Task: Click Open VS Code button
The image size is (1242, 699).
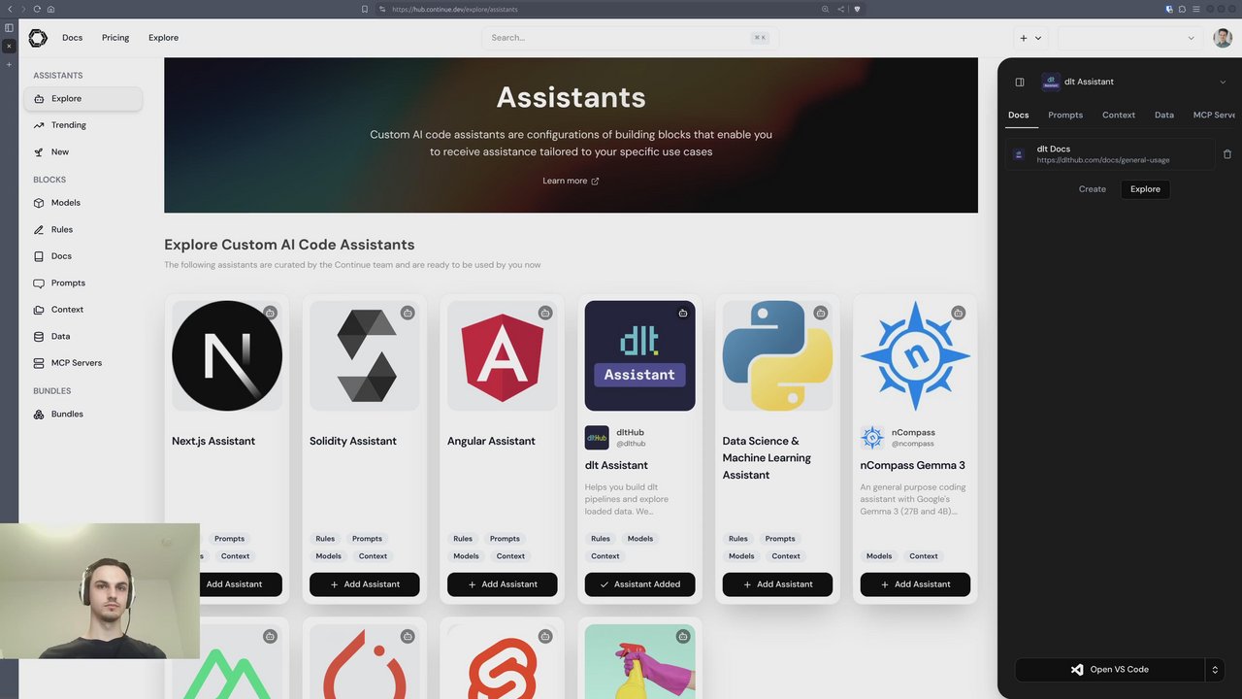Action: pos(1110,670)
